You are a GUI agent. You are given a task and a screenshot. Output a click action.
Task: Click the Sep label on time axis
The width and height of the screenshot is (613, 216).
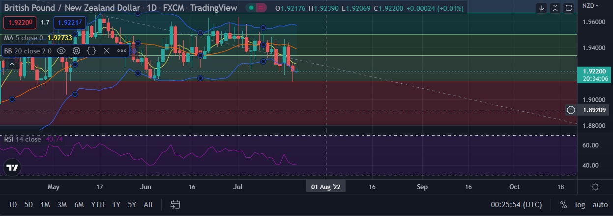tap(422, 187)
